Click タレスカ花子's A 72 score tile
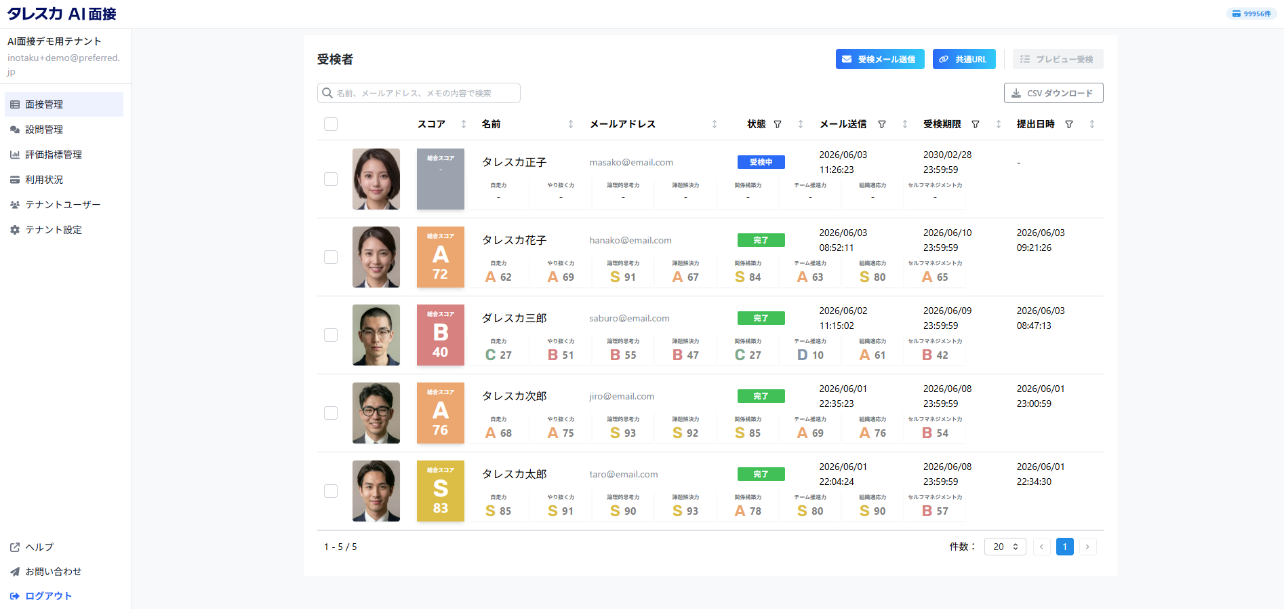The image size is (1284, 609). [441, 257]
